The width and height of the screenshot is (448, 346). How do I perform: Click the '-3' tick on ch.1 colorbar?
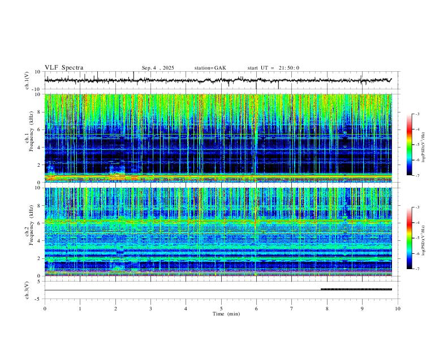[417, 114]
